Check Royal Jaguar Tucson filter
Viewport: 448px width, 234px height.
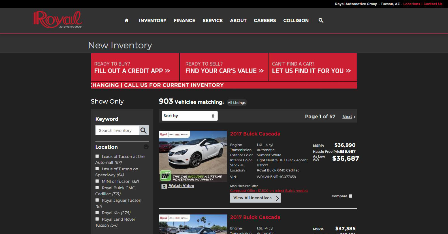coord(97,200)
